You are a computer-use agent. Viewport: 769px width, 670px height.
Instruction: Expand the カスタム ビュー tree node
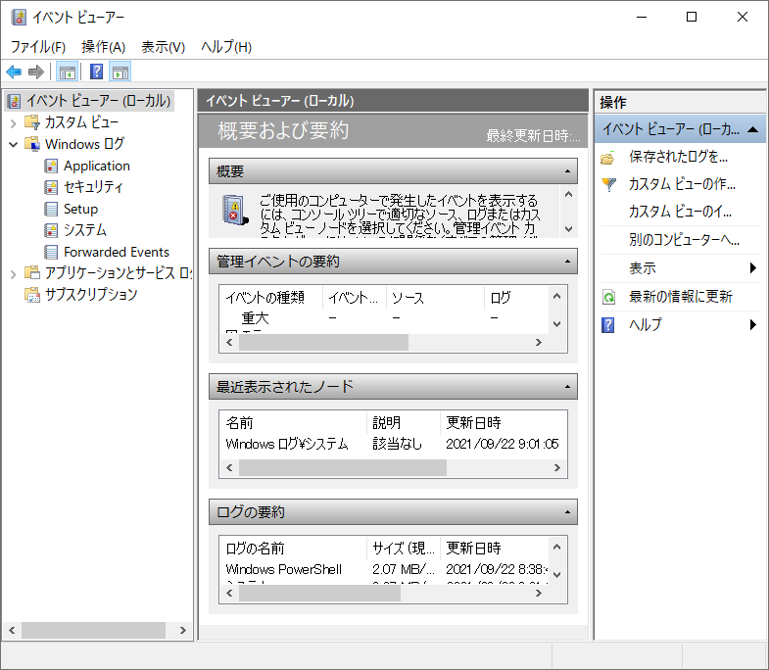(x=14, y=122)
